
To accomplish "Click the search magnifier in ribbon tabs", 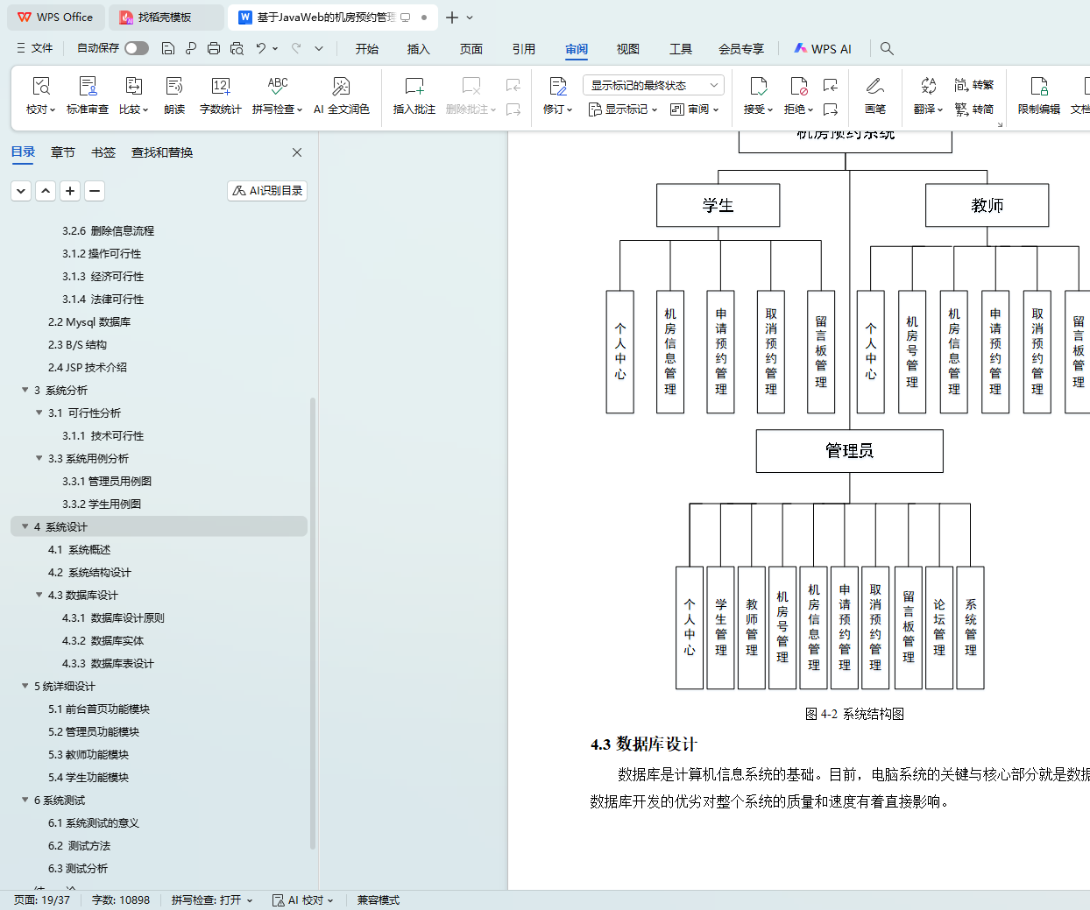I will pyautogui.click(x=887, y=49).
